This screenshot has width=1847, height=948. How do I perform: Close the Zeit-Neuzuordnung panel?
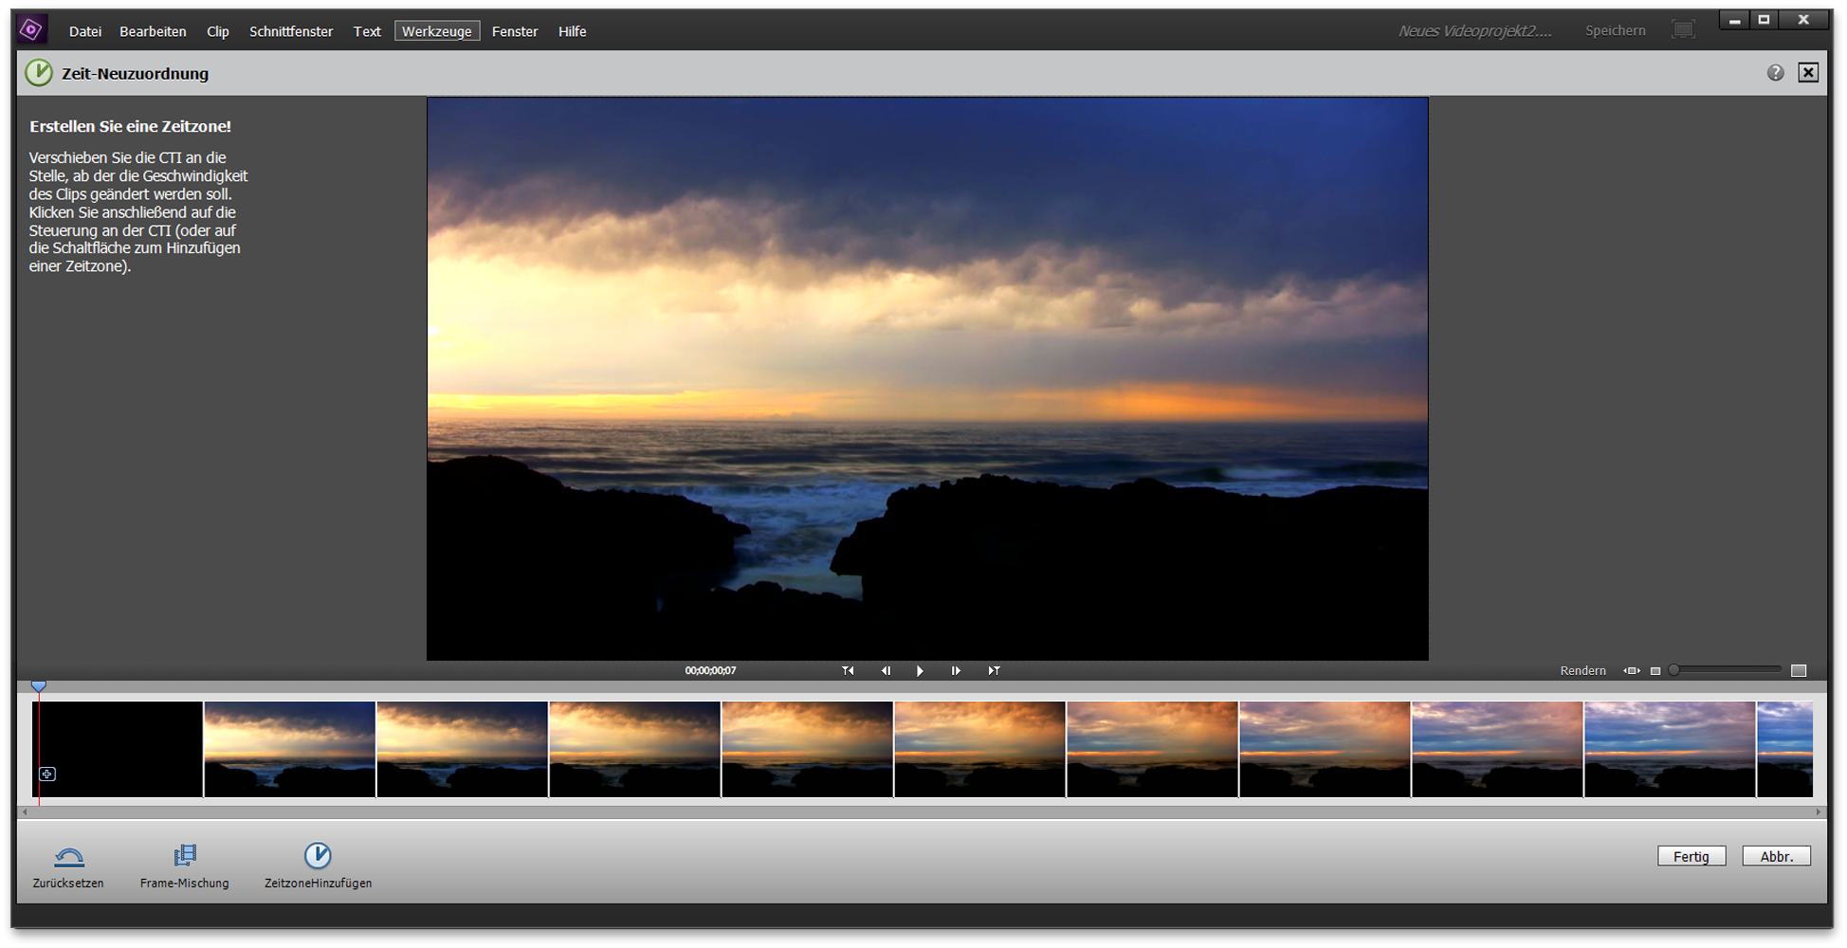(1808, 73)
